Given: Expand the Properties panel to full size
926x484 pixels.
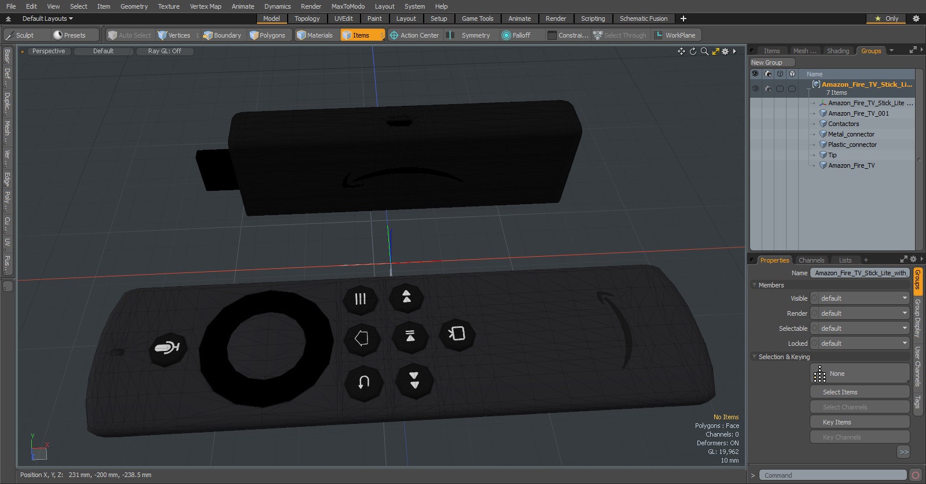Looking at the screenshot, I should coord(904,259).
